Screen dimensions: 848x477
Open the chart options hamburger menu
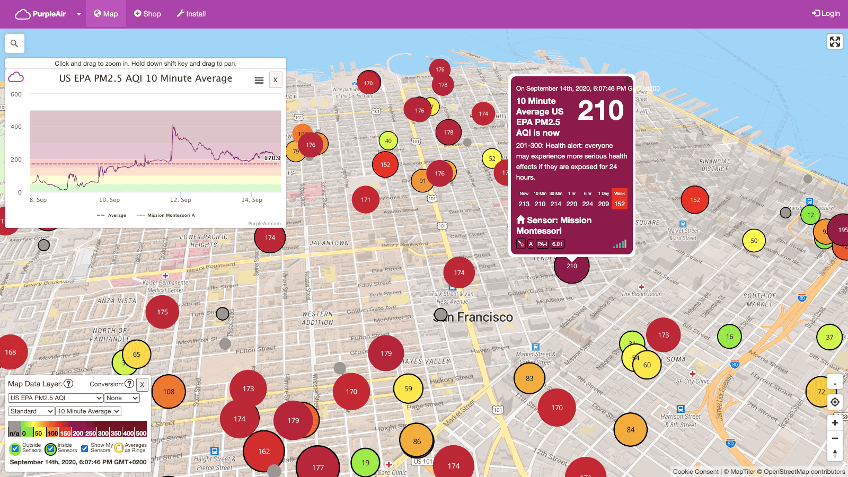[259, 79]
